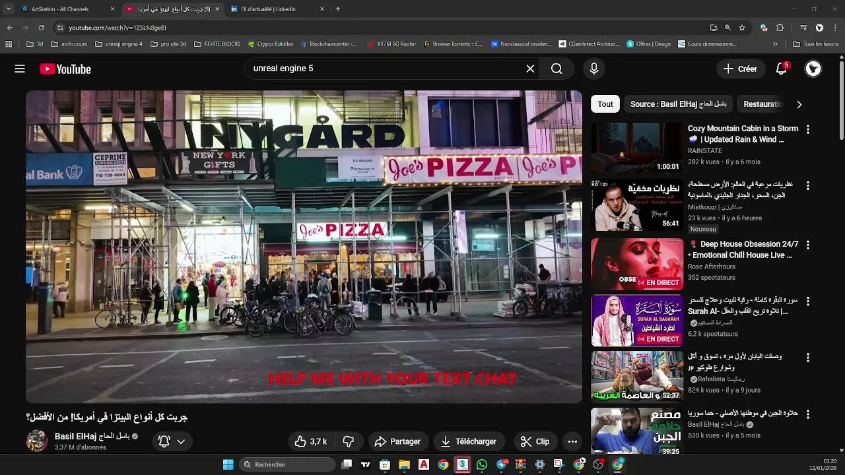Open the Task View taskbar icon

click(x=347, y=464)
